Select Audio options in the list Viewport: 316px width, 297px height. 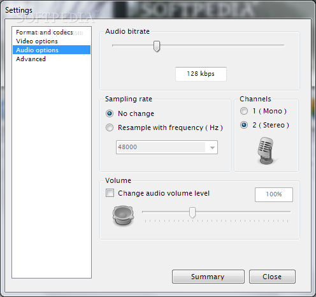pos(52,50)
